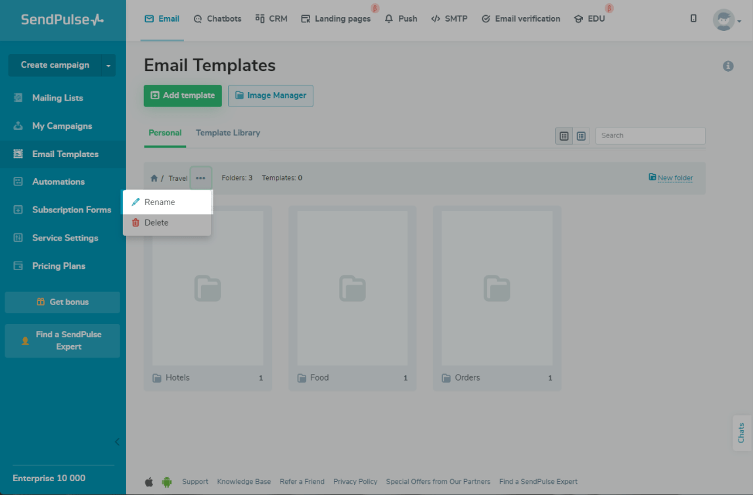Click the SendPulse logo
This screenshot has height=495, width=753.
(62, 20)
